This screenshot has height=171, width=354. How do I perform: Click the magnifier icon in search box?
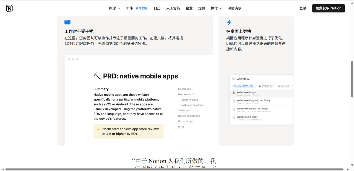pyautogui.click(x=234, y=79)
